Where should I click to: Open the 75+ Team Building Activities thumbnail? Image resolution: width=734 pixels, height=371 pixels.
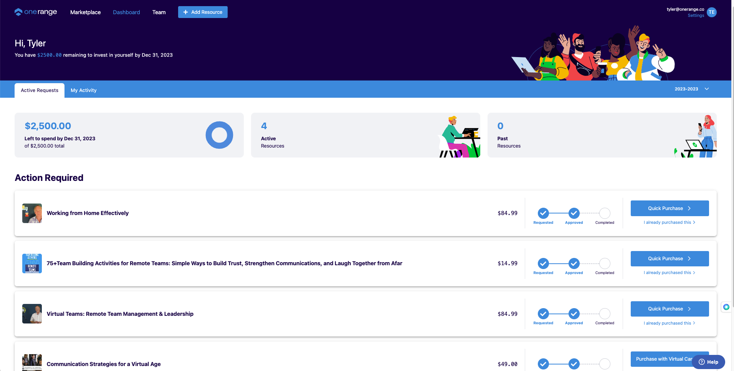[32, 263]
